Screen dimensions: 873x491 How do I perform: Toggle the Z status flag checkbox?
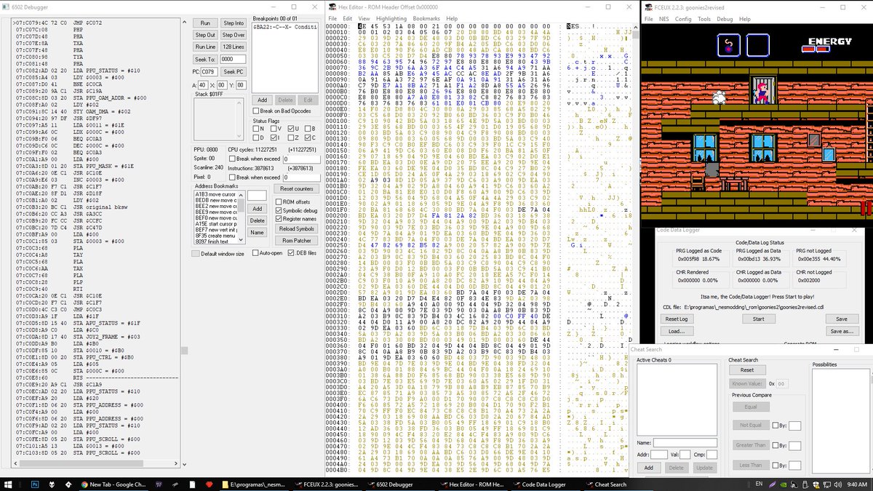[292, 137]
